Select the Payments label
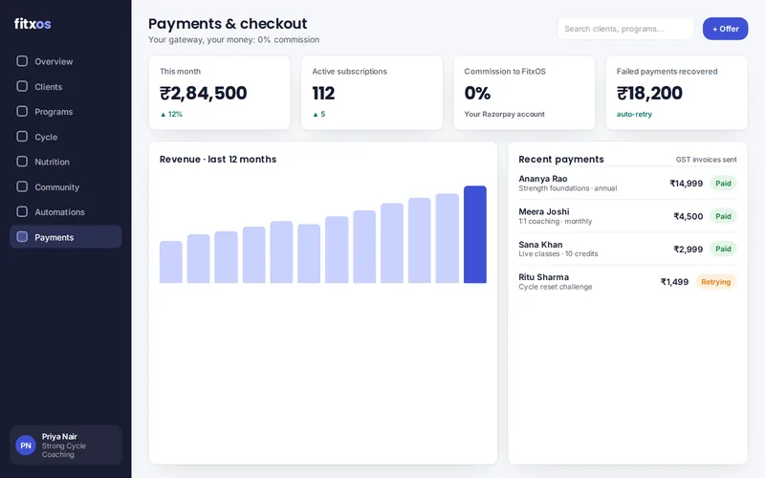Viewport: 765px width, 478px height. click(55, 237)
